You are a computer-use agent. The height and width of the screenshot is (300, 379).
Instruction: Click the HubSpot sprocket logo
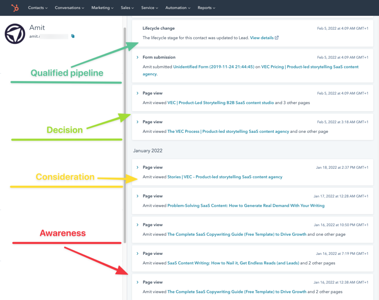point(15,8)
